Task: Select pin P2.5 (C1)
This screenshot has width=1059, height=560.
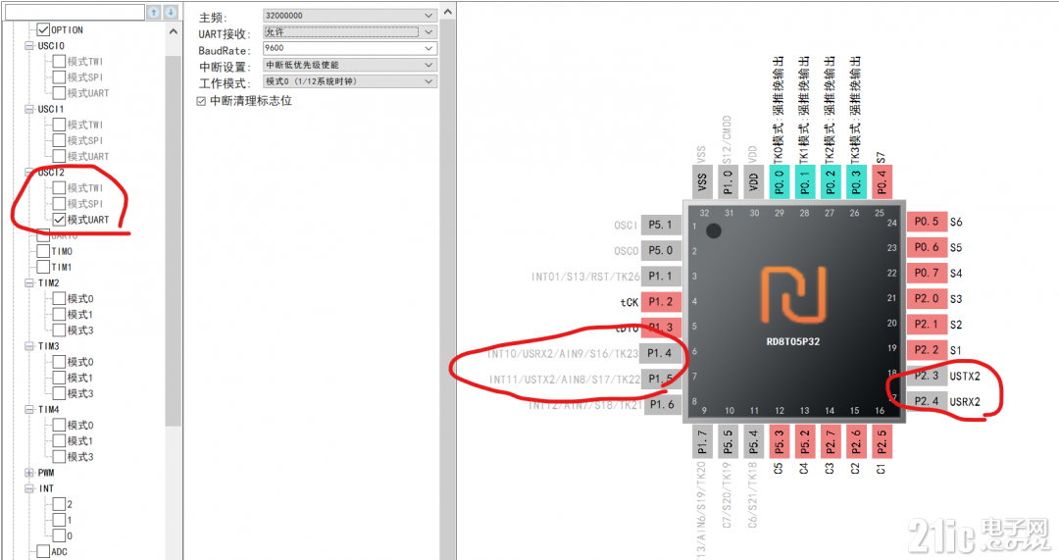Action: 882,441
